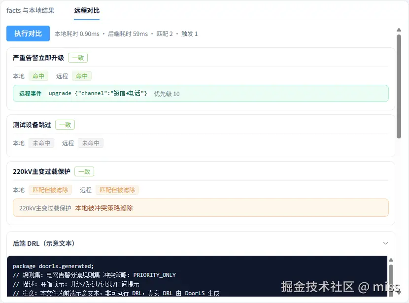Collapse the 后端 DRL section chevron
Screen dimensions: 409x303
click(x=385, y=243)
